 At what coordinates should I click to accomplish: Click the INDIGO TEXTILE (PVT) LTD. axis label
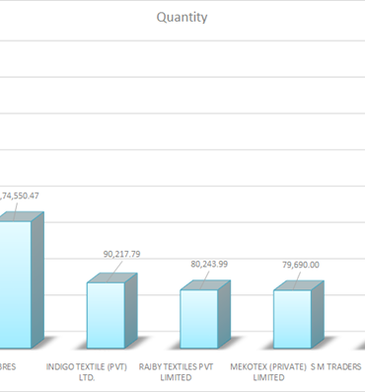click(87, 372)
